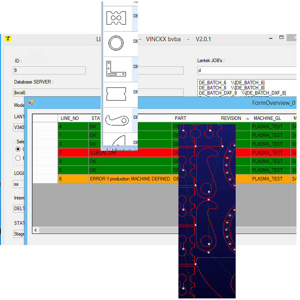Select the second radio button option

[18, 158]
